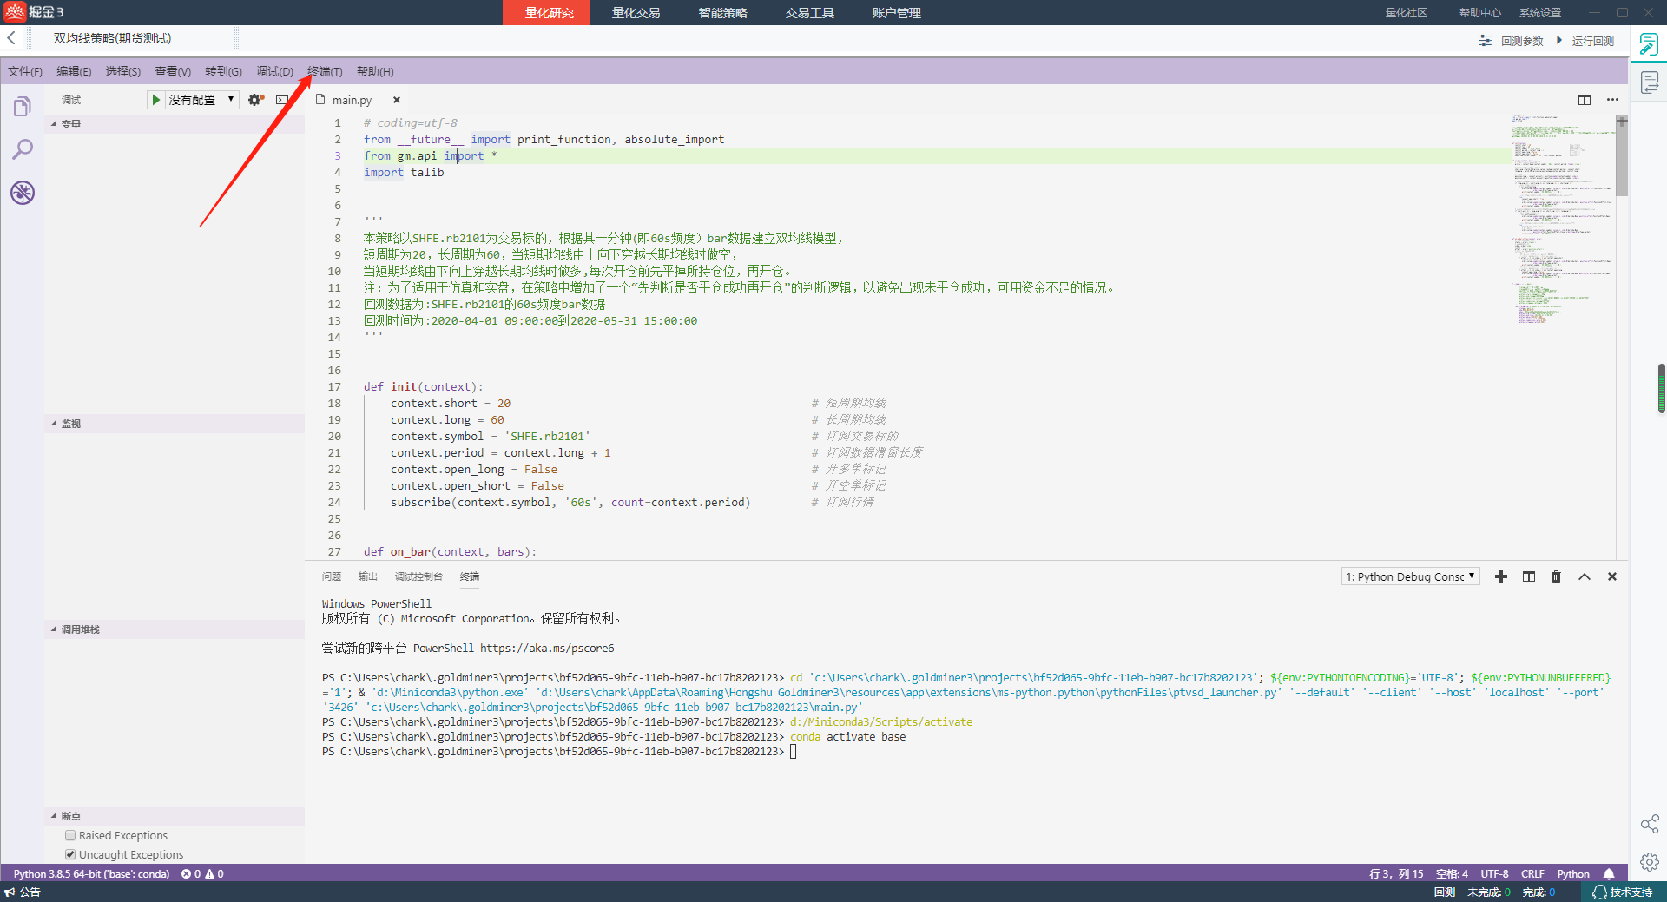The image size is (1667, 902).
Task: Select Python interpreter in status bar
Action: (x=91, y=874)
